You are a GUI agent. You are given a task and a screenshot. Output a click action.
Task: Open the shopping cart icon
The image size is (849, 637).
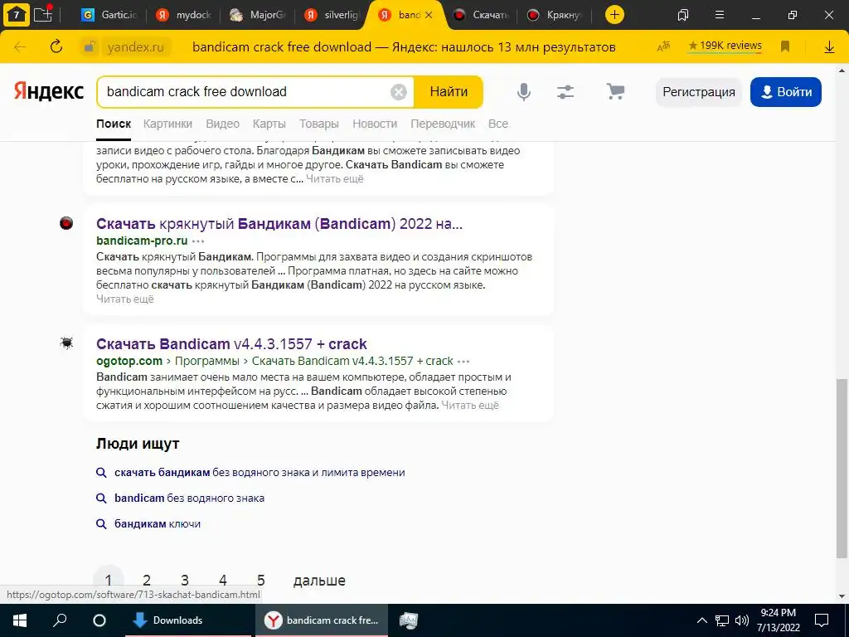click(615, 91)
